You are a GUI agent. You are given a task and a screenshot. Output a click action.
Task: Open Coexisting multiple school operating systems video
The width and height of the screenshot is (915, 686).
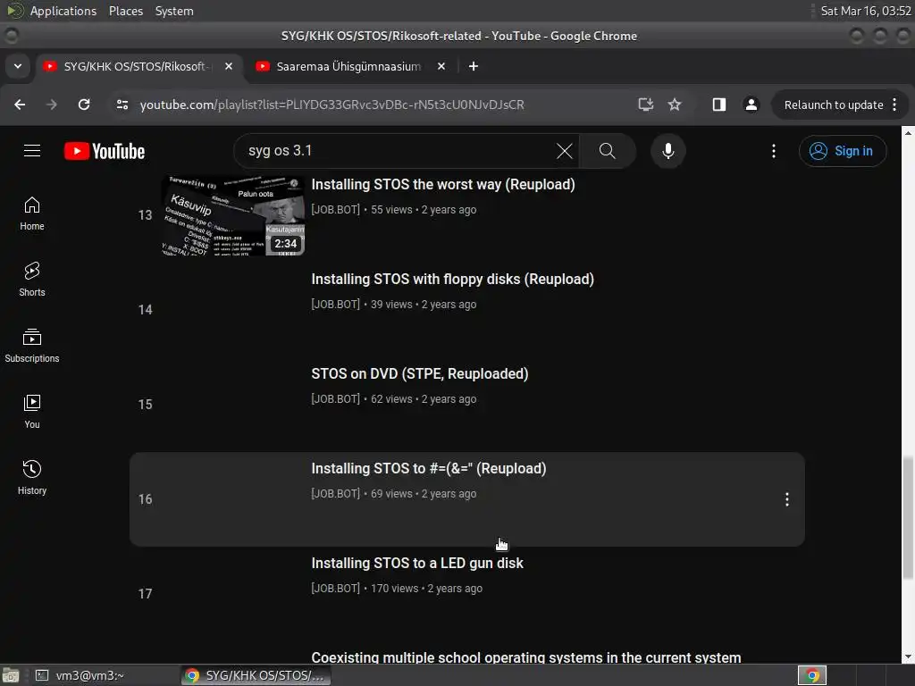[x=525, y=657]
